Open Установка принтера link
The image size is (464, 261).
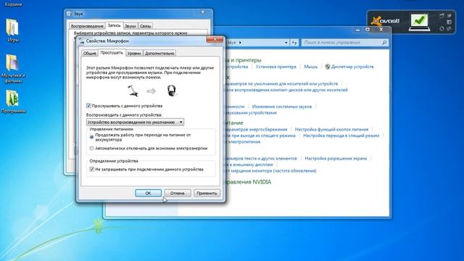275,67
